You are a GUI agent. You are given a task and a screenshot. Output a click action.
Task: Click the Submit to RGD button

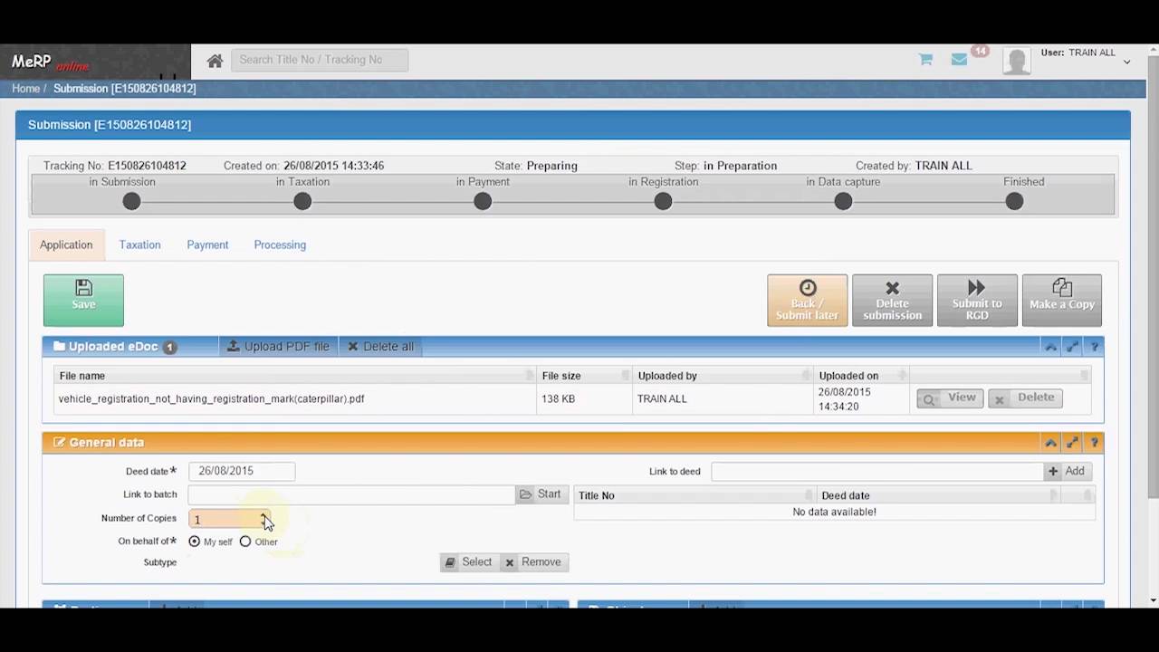[x=977, y=300]
